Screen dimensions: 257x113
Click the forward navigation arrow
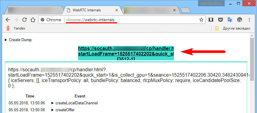[x=16, y=20]
